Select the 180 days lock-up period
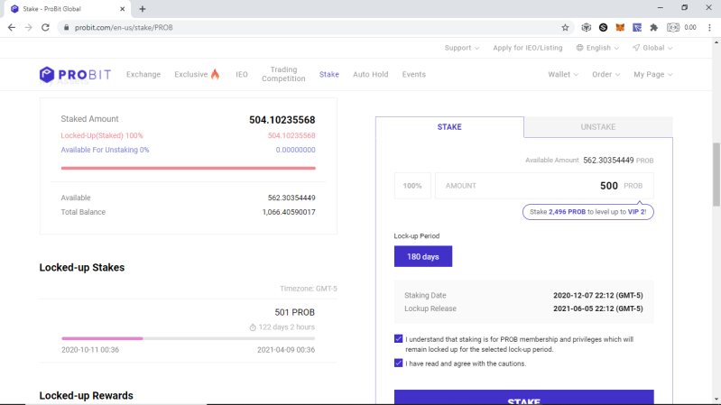This screenshot has width=721, height=405. 423,256
